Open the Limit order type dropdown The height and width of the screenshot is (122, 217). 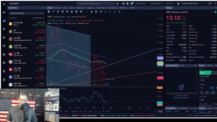click(x=208, y=80)
